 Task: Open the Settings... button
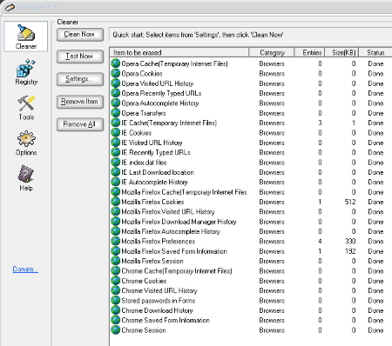click(x=80, y=79)
